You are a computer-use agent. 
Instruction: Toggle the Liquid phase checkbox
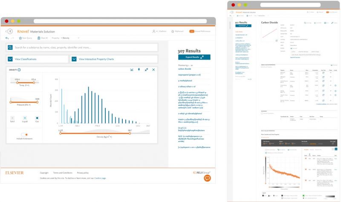(25, 118)
